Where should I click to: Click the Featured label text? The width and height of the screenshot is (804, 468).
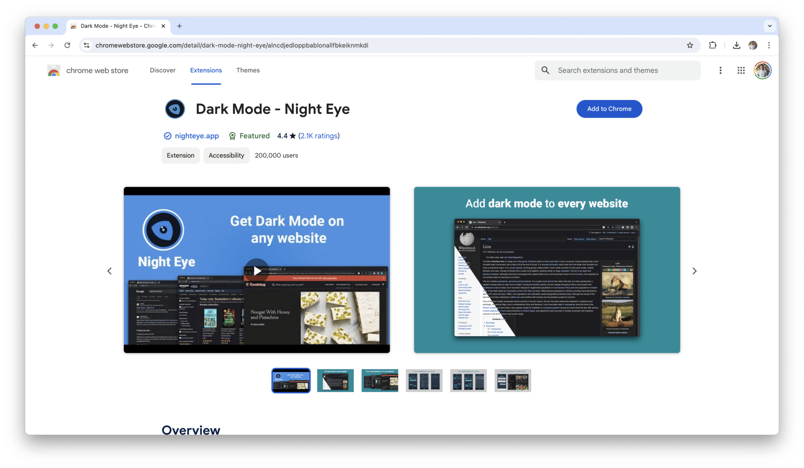(x=255, y=136)
